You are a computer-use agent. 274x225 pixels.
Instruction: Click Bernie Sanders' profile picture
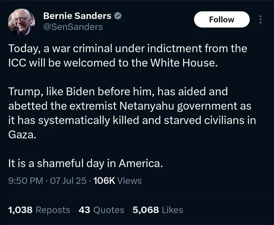22,21
